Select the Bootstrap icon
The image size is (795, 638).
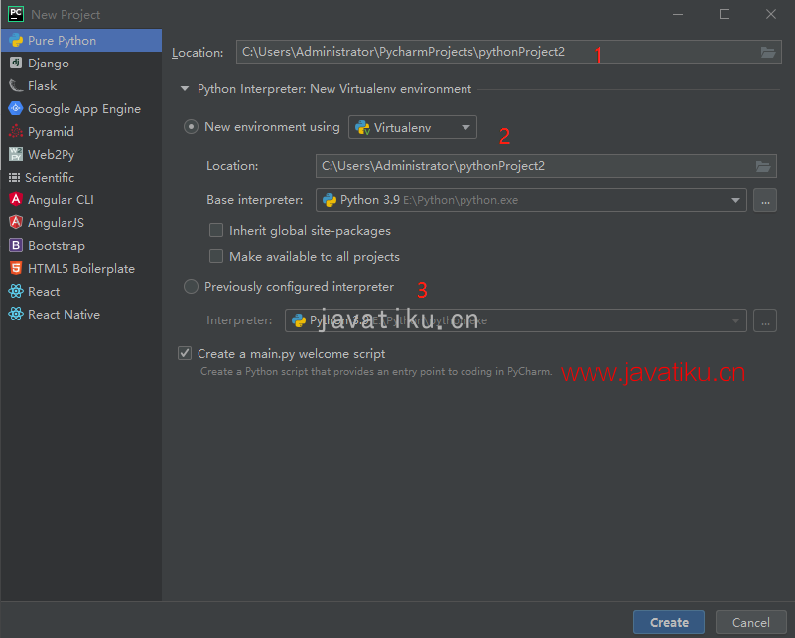[x=16, y=245]
